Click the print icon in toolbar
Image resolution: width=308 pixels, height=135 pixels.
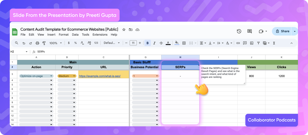click(37, 43)
